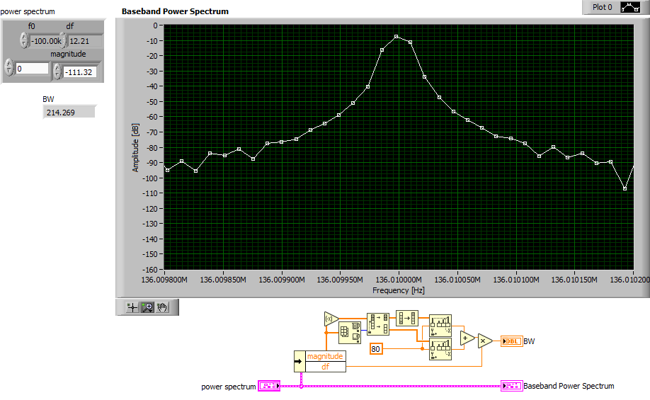Click the x-axis value 136.010050M
This screenshot has height=400, width=650.
point(457,280)
